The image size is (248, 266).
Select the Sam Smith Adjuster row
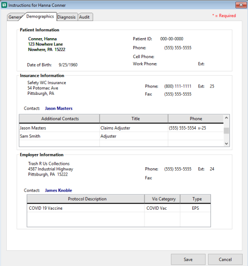(121, 136)
